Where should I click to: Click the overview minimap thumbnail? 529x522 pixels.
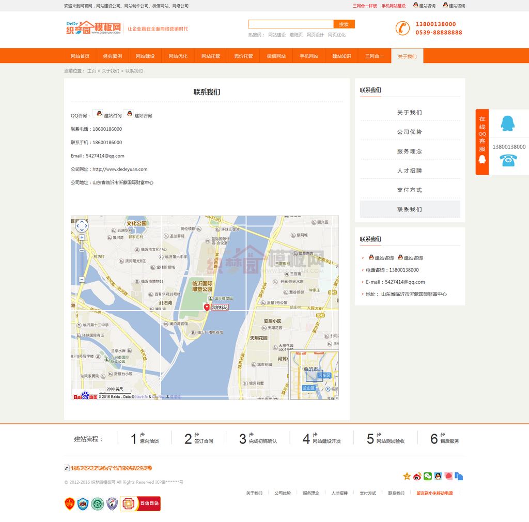[314, 375]
